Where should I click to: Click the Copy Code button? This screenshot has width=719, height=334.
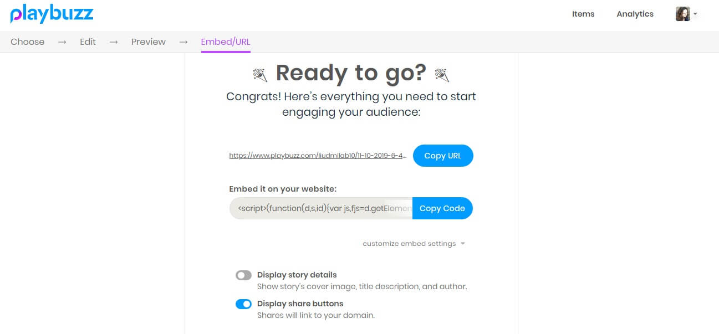[x=442, y=208]
